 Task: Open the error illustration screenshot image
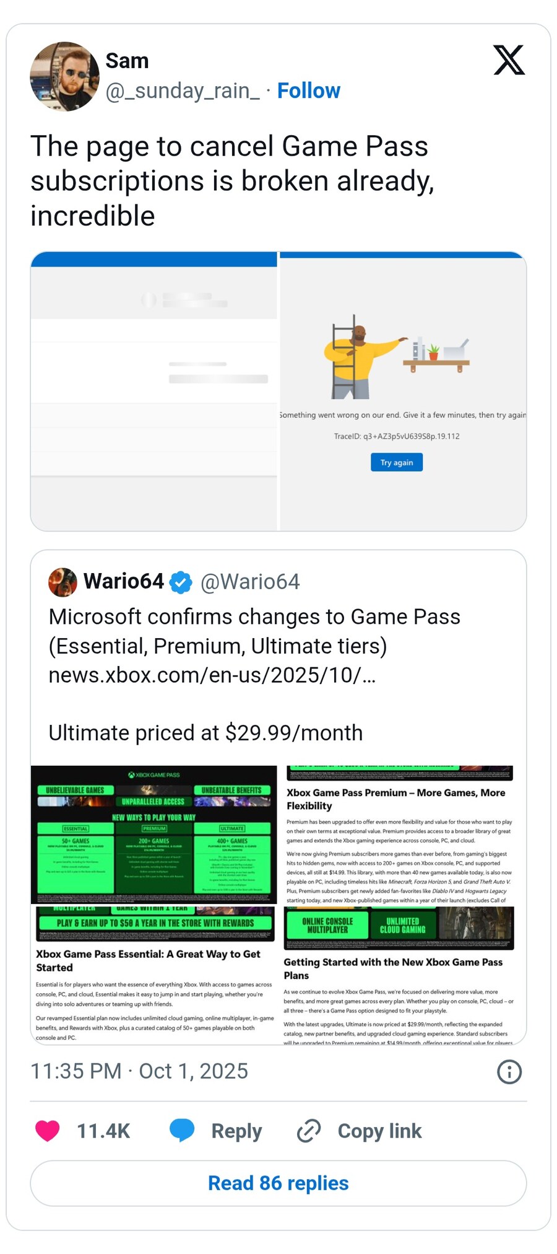403,391
